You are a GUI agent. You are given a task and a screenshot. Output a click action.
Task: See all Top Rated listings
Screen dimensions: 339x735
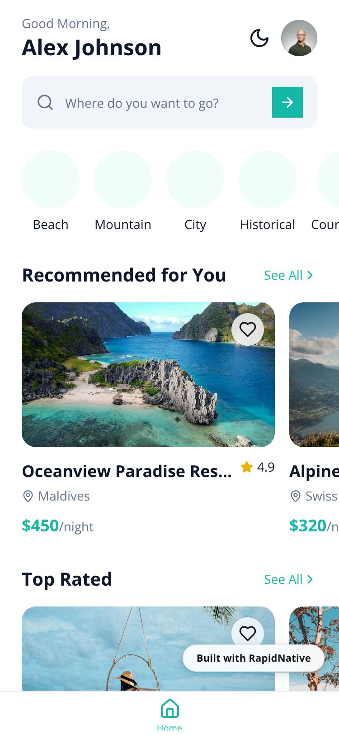point(283,579)
